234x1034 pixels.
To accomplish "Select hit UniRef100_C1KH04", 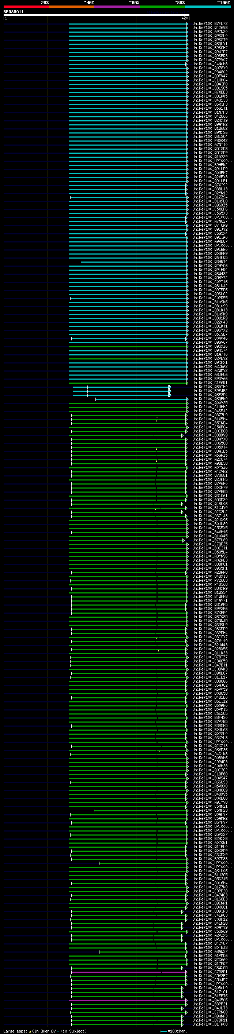I will pos(210,80).
